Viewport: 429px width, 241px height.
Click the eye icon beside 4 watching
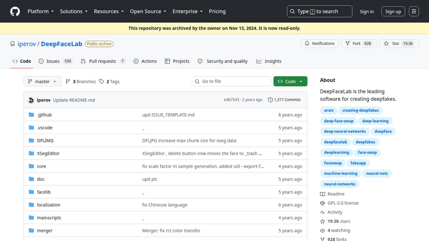323,231
